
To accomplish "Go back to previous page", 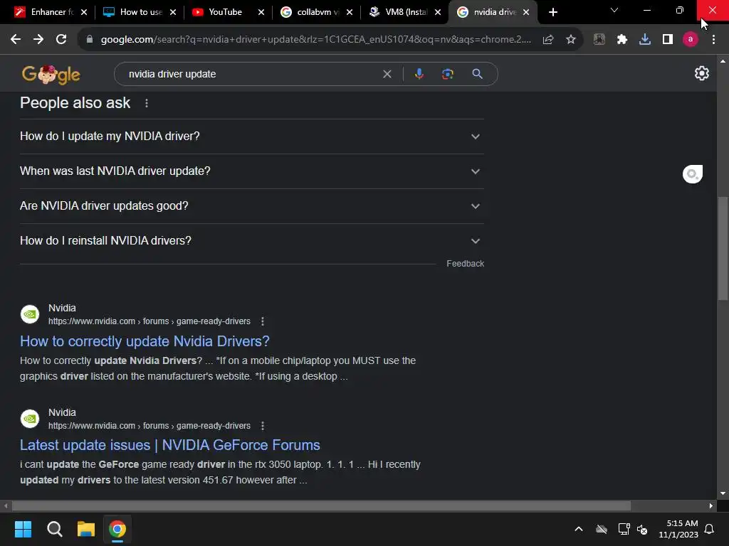I will (x=16, y=40).
